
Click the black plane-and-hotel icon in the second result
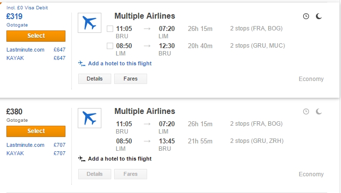click(82, 159)
